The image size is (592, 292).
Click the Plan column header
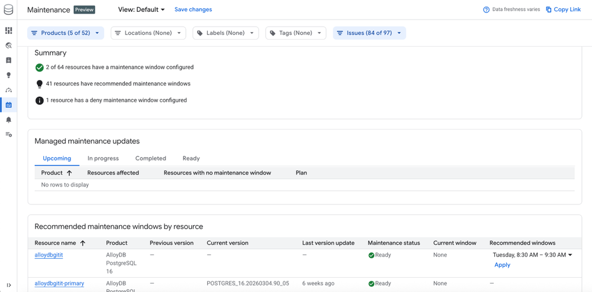click(x=301, y=172)
